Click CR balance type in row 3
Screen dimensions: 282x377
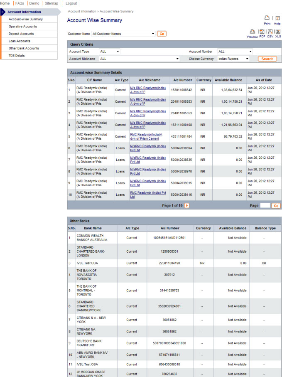[264, 263]
